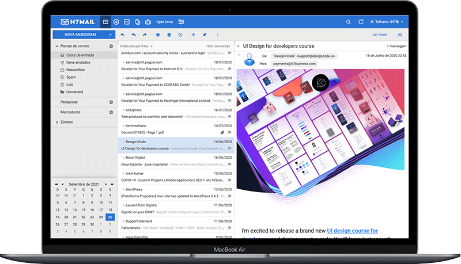Screen dimensions: 461x264
Task: Open the Mail tab icon in header
Action: (105, 22)
